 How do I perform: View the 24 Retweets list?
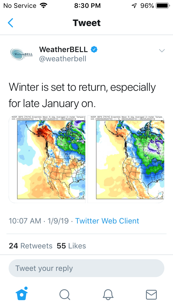pos(31,246)
